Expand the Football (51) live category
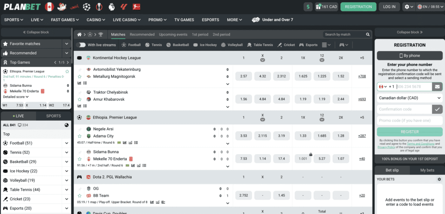 [66, 143]
